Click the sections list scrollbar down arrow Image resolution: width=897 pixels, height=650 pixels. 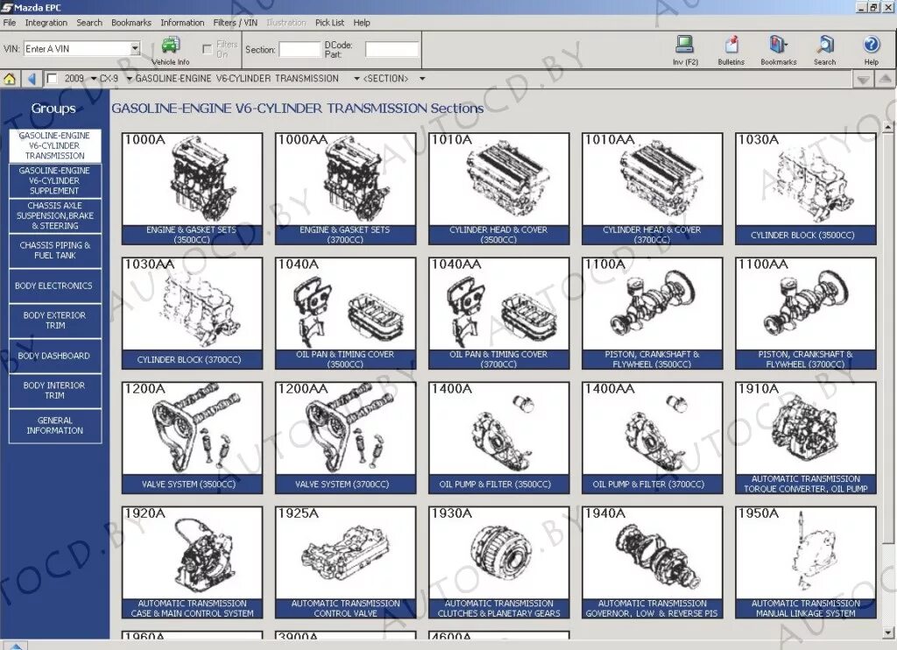pyautogui.click(x=887, y=632)
